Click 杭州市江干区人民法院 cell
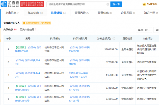Image resolution: width=159 pixels, height=105 pixels. pyautogui.click(x=54, y=49)
